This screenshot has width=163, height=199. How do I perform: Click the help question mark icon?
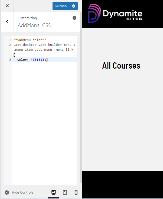pos(74,18)
